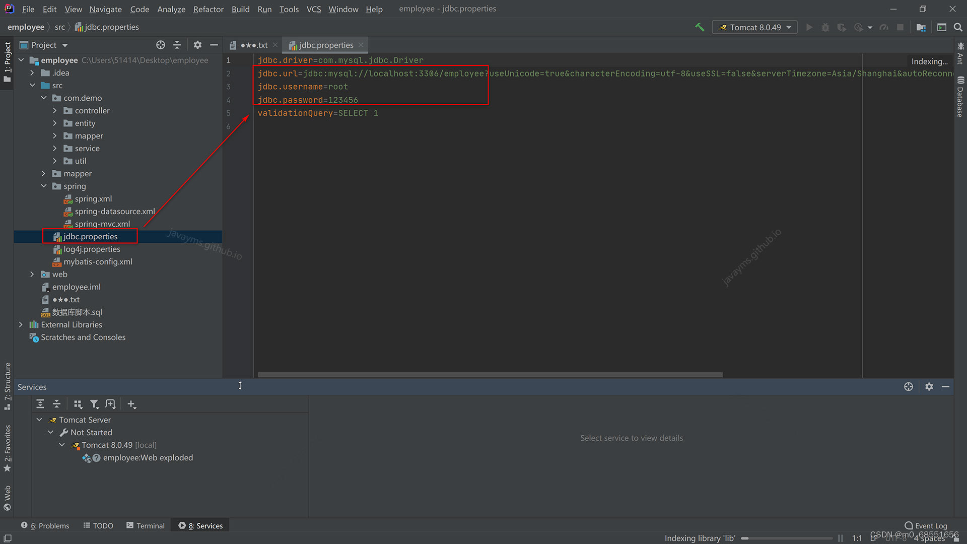Toggle the Services tool window button
Image resolution: width=967 pixels, height=544 pixels.
[x=200, y=525]
